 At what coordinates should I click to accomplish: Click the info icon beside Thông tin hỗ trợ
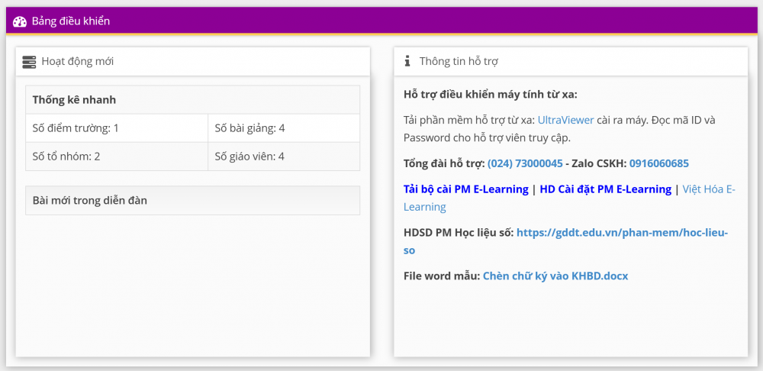pyautogui.click(x=407, y=62)
